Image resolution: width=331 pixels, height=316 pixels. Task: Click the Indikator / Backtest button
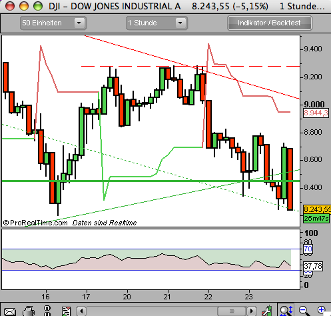pos(270,23)
